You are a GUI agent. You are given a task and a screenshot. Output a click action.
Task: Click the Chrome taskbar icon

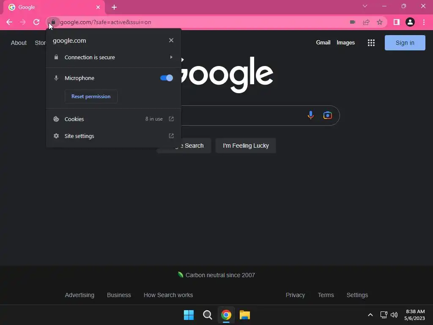pyautogui.click(x=226, y=315)
